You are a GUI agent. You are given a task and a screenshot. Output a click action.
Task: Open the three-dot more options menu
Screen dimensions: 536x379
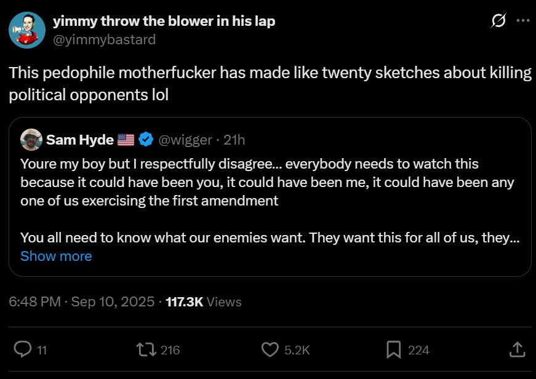tap(522, 21)
